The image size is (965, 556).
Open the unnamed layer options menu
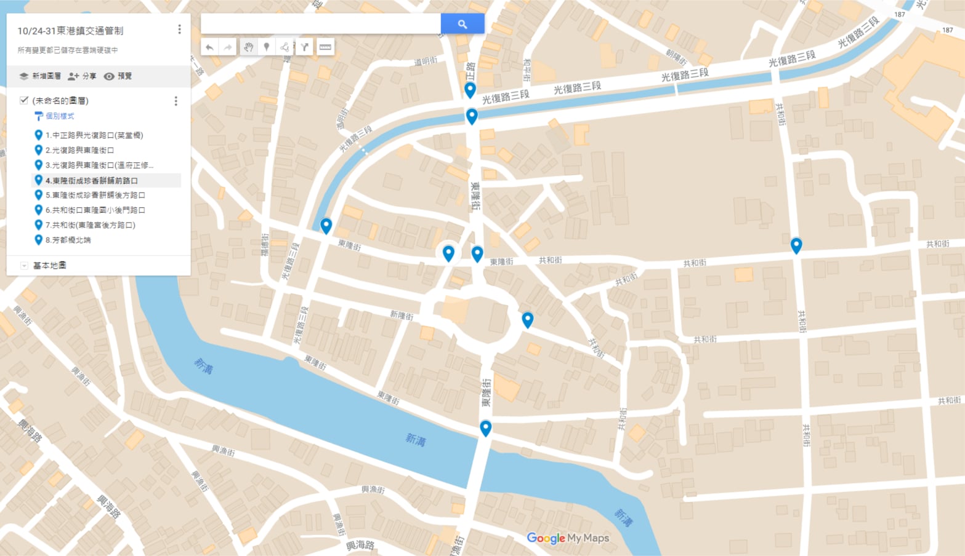(176, 101)
